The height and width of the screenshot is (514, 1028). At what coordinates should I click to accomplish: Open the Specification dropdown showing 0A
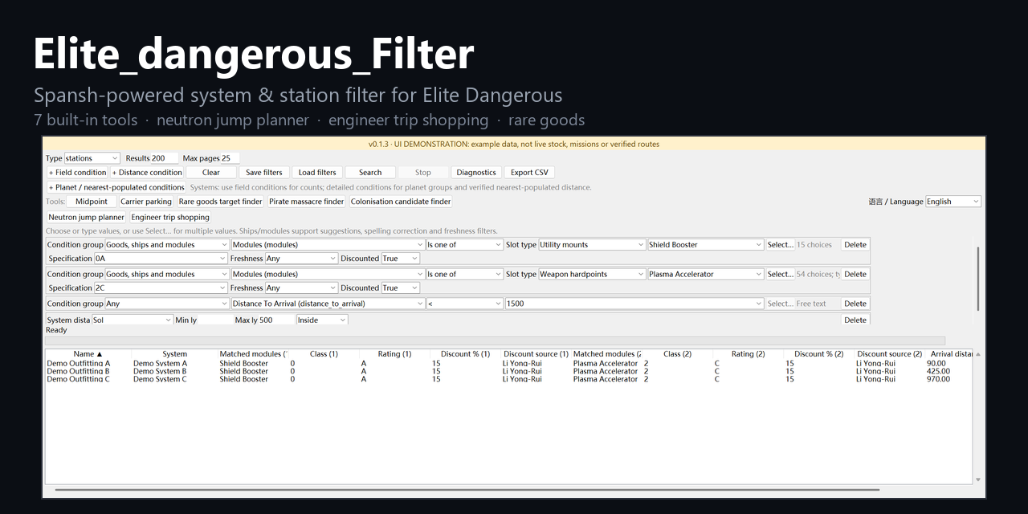click(161, 259)
